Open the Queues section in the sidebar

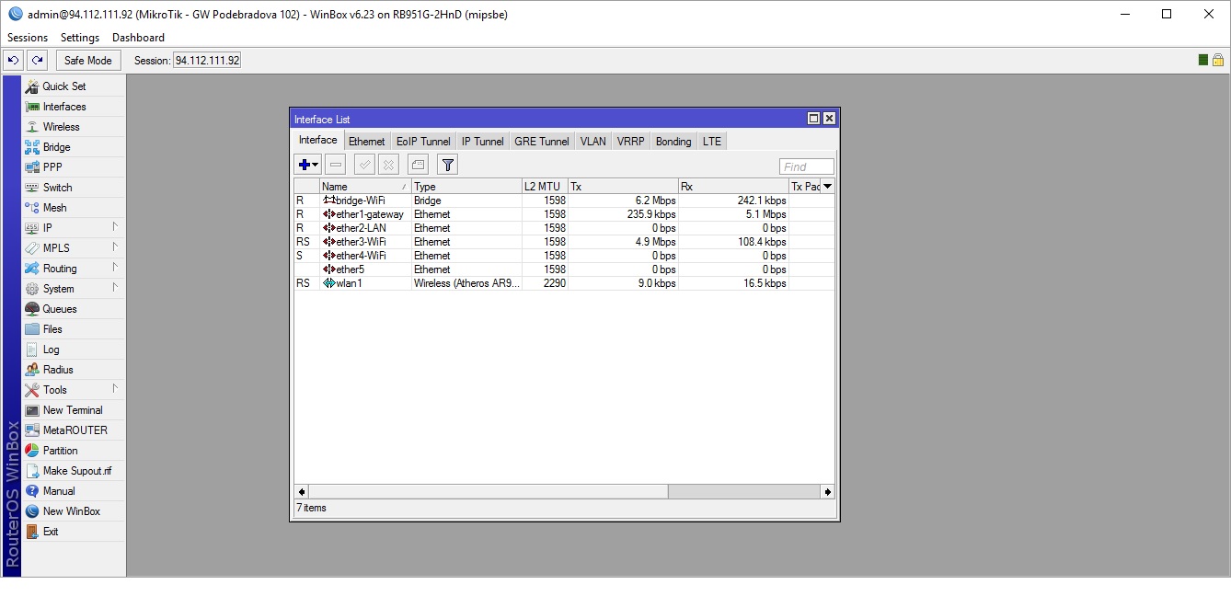point(59,309)
